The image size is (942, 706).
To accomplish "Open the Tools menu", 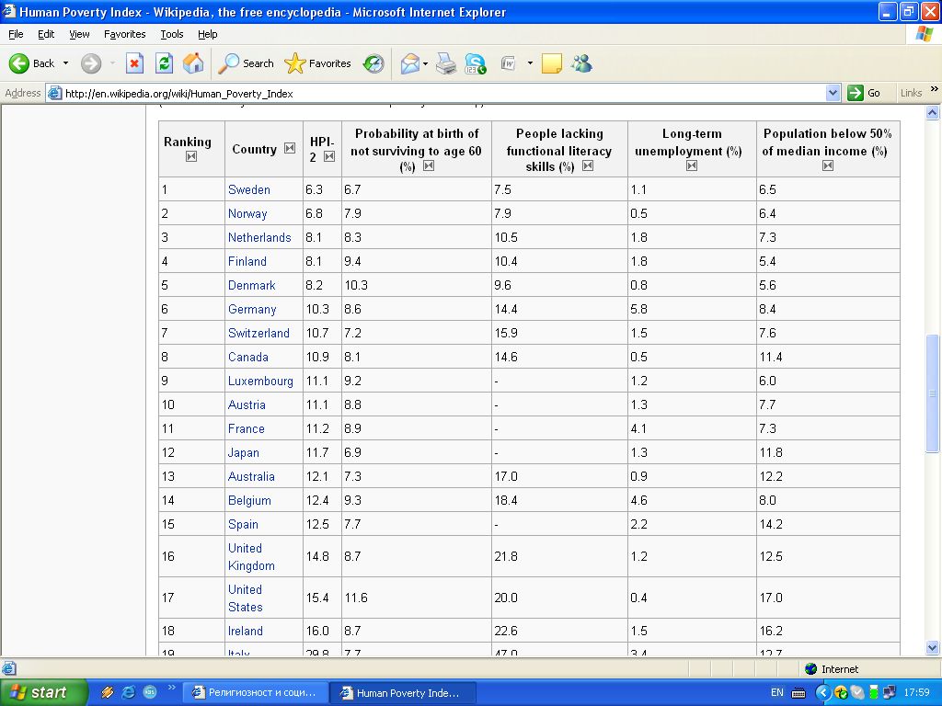I will (172, 34).
